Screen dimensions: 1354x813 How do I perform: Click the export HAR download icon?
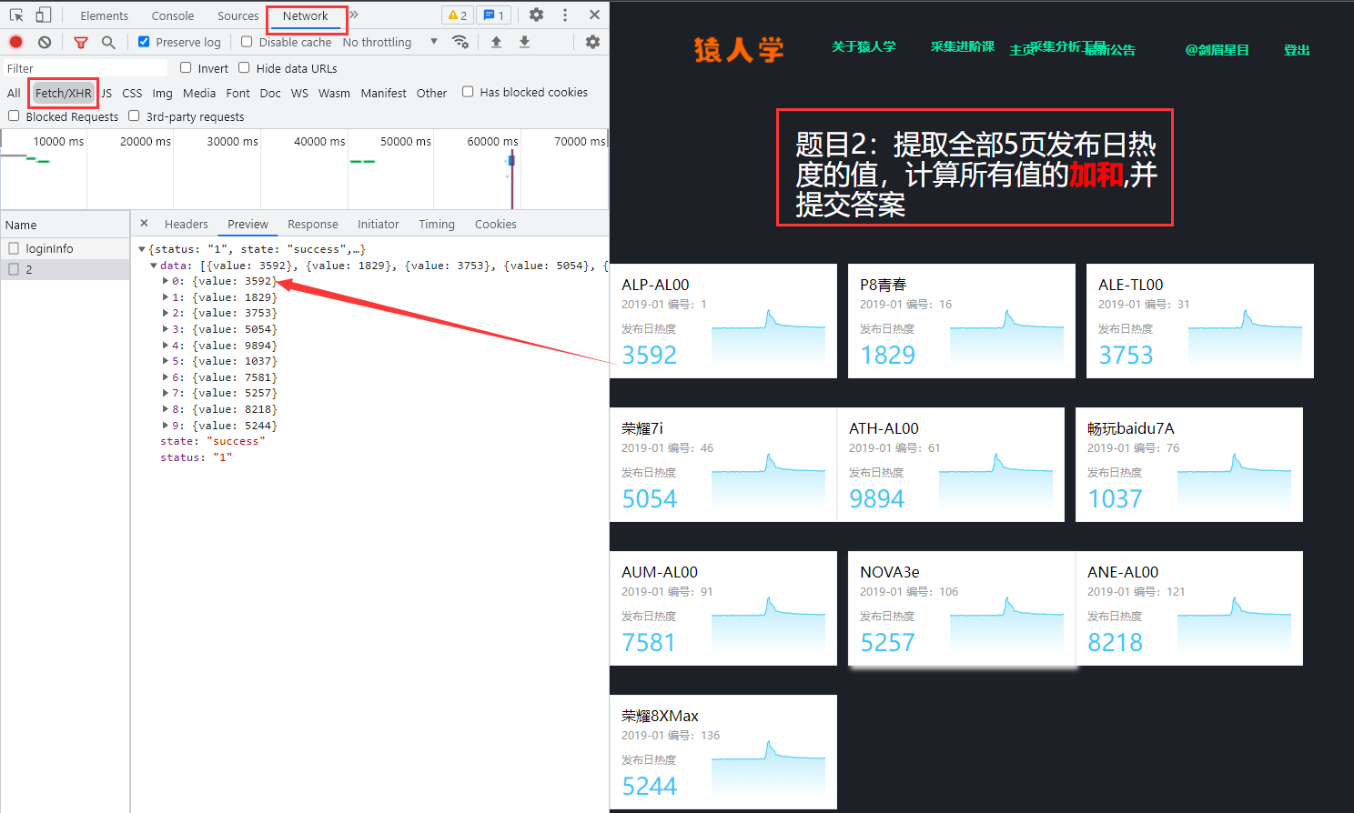coord(524,42)
